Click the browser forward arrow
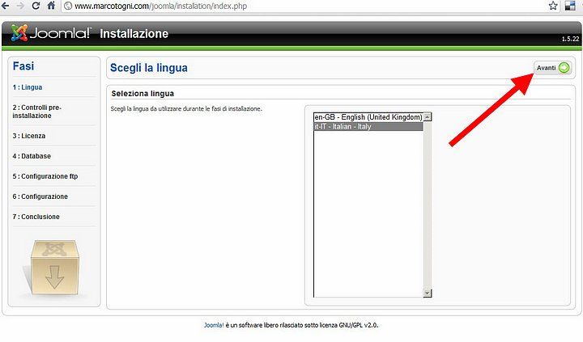583x342 pixels. tap(20, 6)
